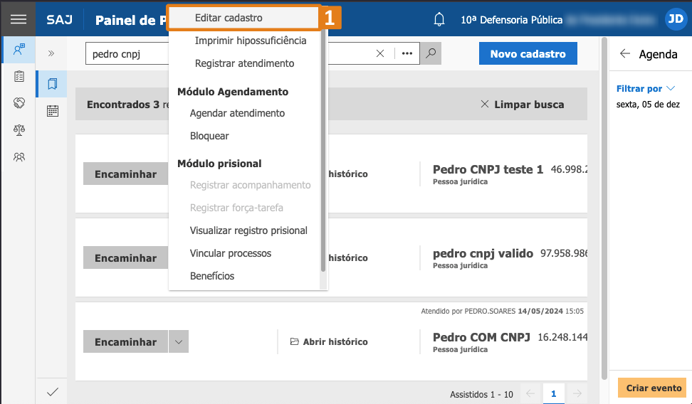Image resolution: width=692 pixels, height=404 pixels.
Task: Open the JD user avatar
Action: (675, 19)
